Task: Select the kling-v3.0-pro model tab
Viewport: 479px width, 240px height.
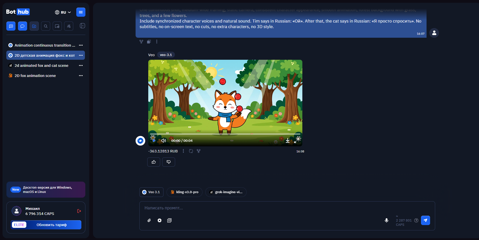Action: pyautogui.click(x=185, y=192)
